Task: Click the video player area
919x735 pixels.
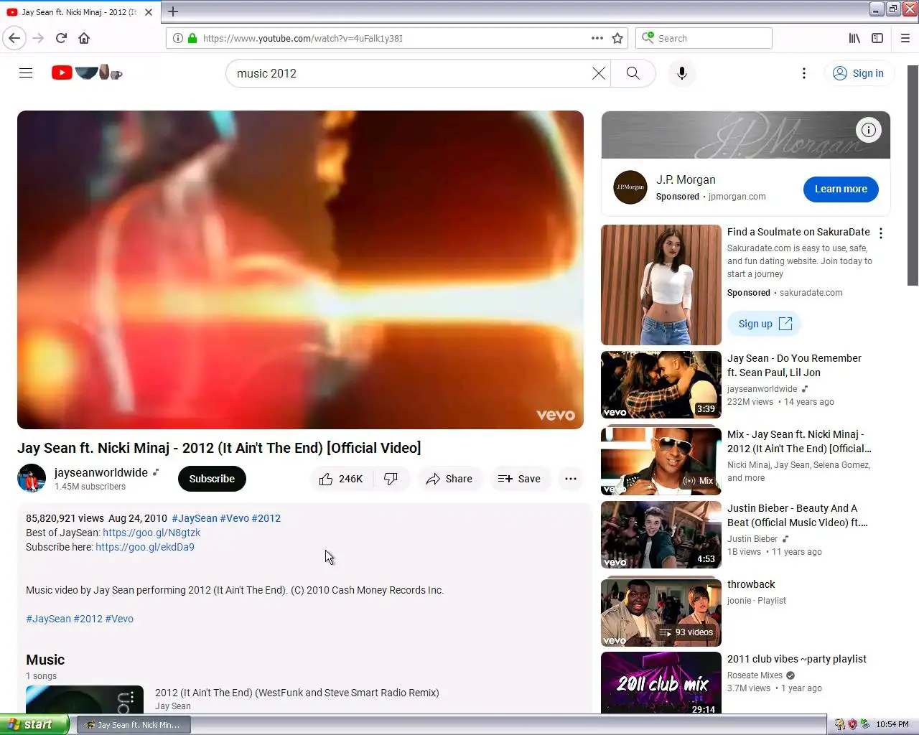Action: click(300, 270)
